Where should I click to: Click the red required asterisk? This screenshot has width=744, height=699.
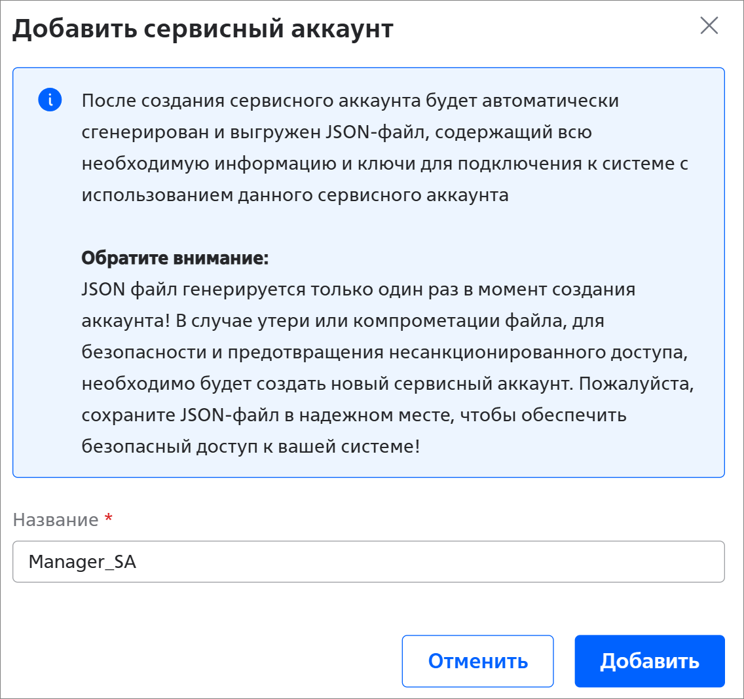pyautogui.click(x=109, y=518)
